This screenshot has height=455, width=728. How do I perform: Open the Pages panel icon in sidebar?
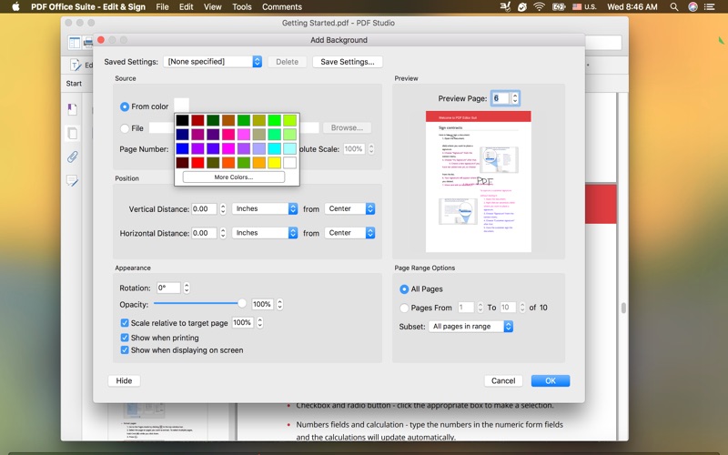(73, 133)
